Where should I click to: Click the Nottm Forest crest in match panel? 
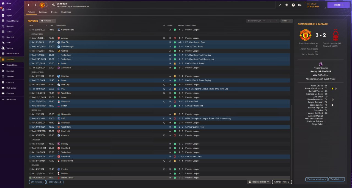(x=335, y=35)
